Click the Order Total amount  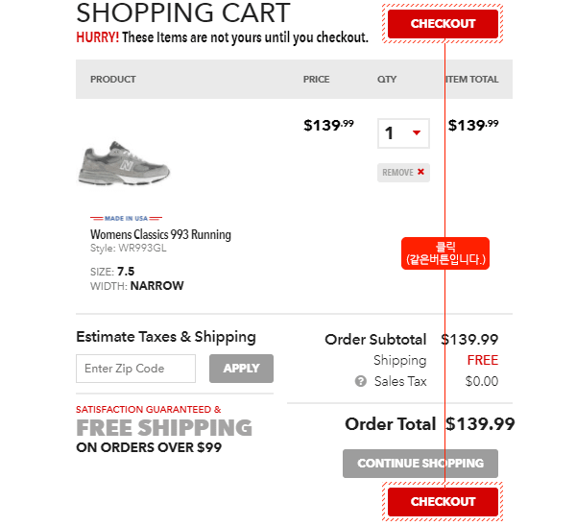(480, 424)
